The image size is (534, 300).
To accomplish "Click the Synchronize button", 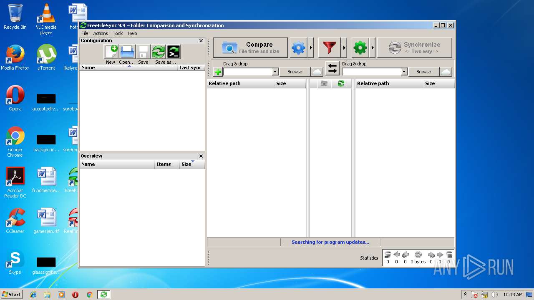I will (x=415, y=48).
